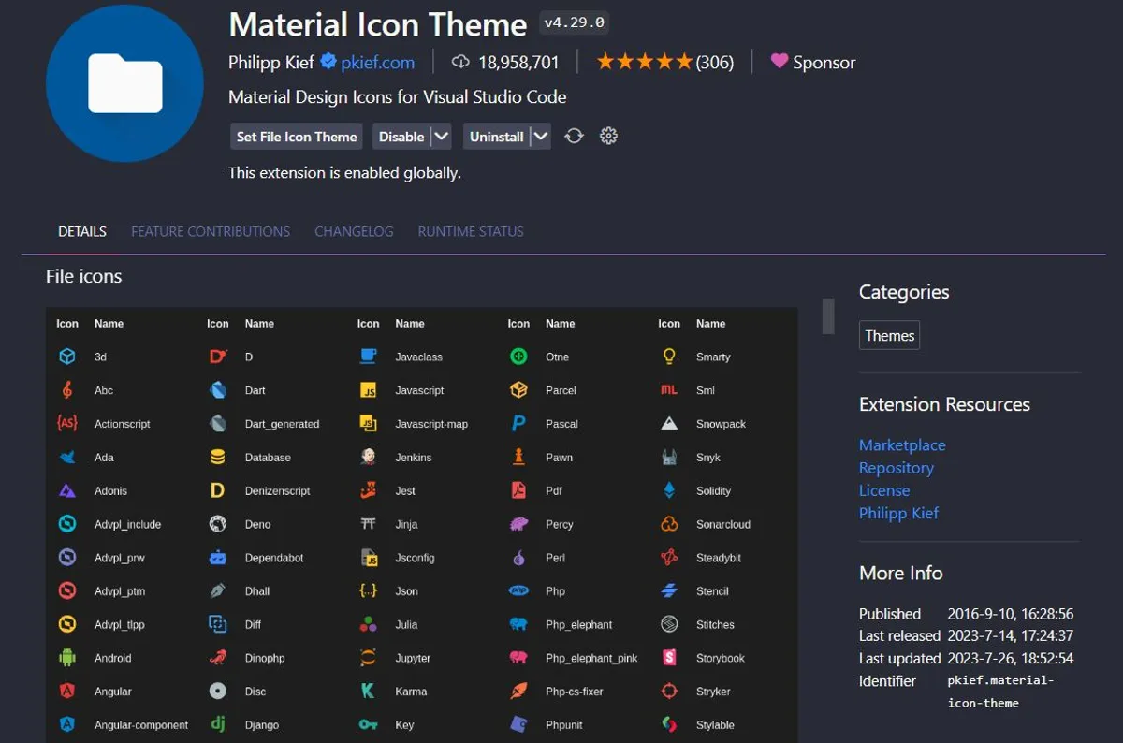The width and height of the screenshot is (1123, 743).
Task: Click the download count cloud icon
Action: point(460,62)
